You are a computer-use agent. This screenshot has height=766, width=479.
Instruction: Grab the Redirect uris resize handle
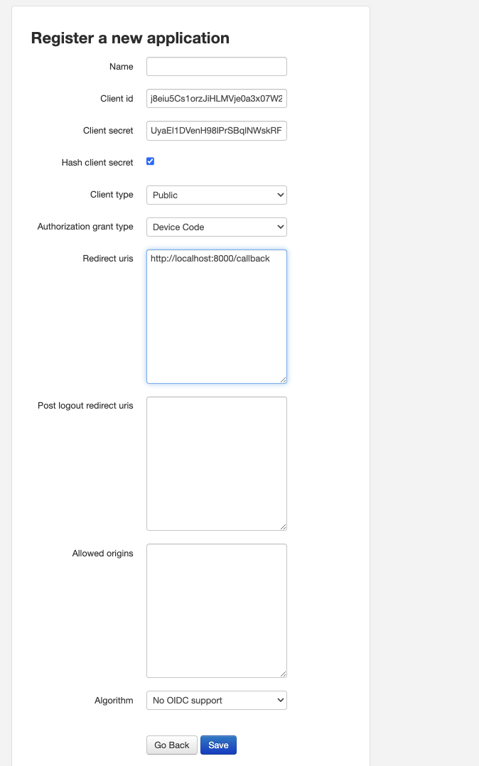point(283,379)
